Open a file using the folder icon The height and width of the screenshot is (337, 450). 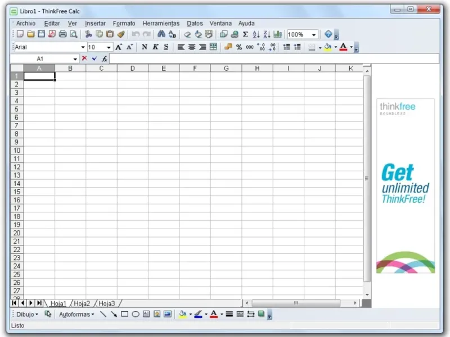[x=31, y=34]
